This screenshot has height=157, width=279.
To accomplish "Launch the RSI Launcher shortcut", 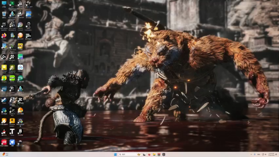I will [4, 90].
